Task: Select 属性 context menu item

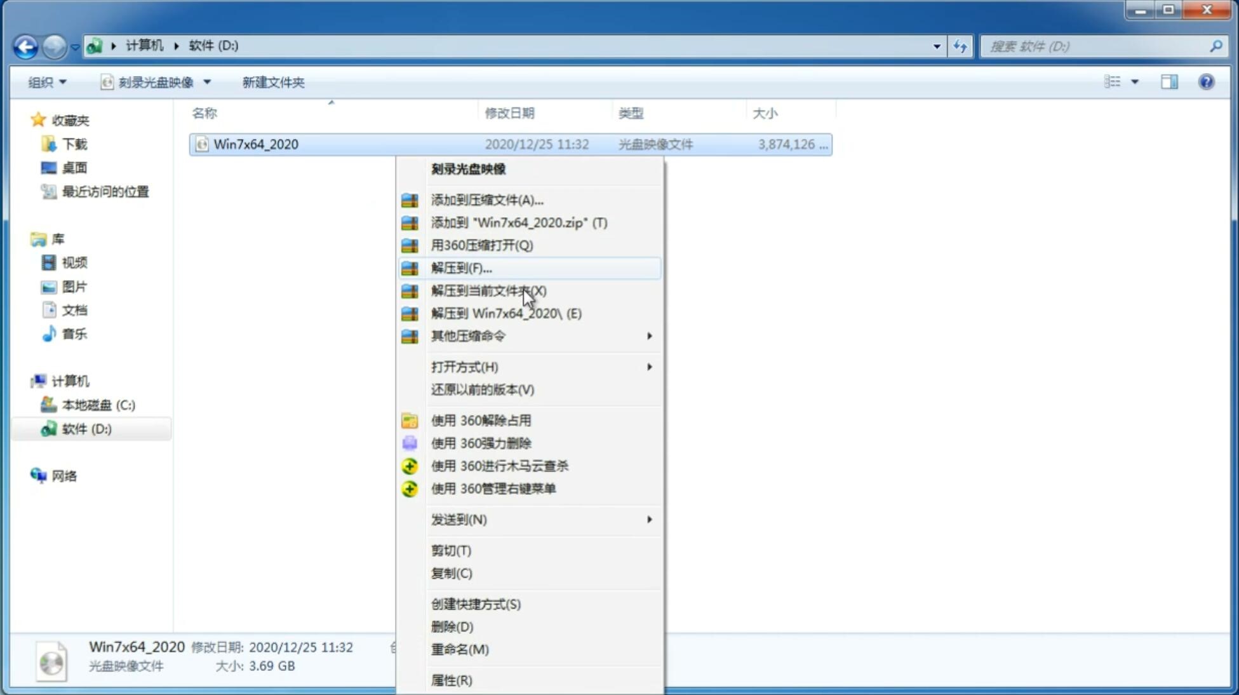Action: click(x=451, y=680)
